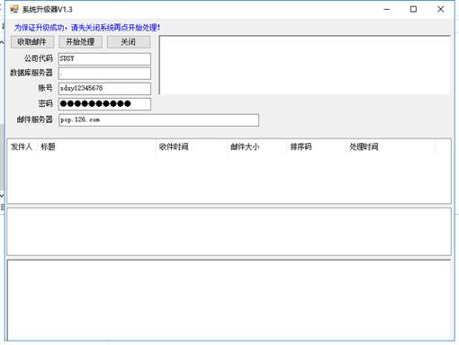Screen dimensions: 459x345
Task: Click the 收取邮件 button
Action: (x=32, y=42)
